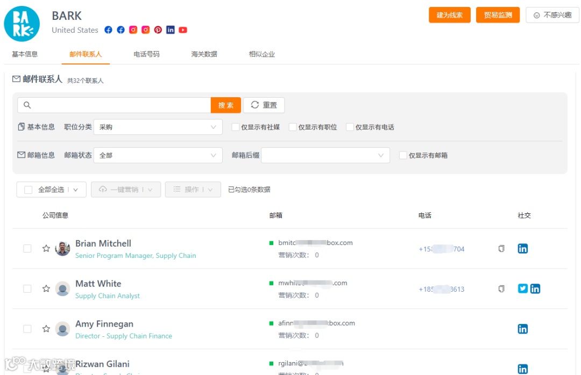The height and width of the screenshot is (375, 581).
Task: Click Brian Mitchell's email address
Action: [x=315, y=243]
